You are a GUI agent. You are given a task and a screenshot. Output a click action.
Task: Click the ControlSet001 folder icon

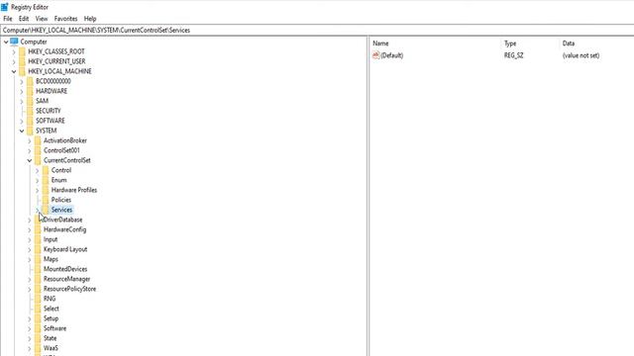click(x=38, y=150)
